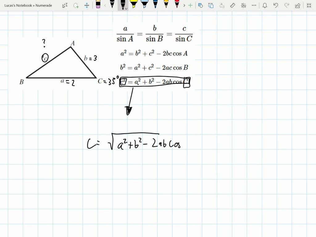The image size is (316, 237).
Task: Select the Insert Space tool
Action: point(87,5)
